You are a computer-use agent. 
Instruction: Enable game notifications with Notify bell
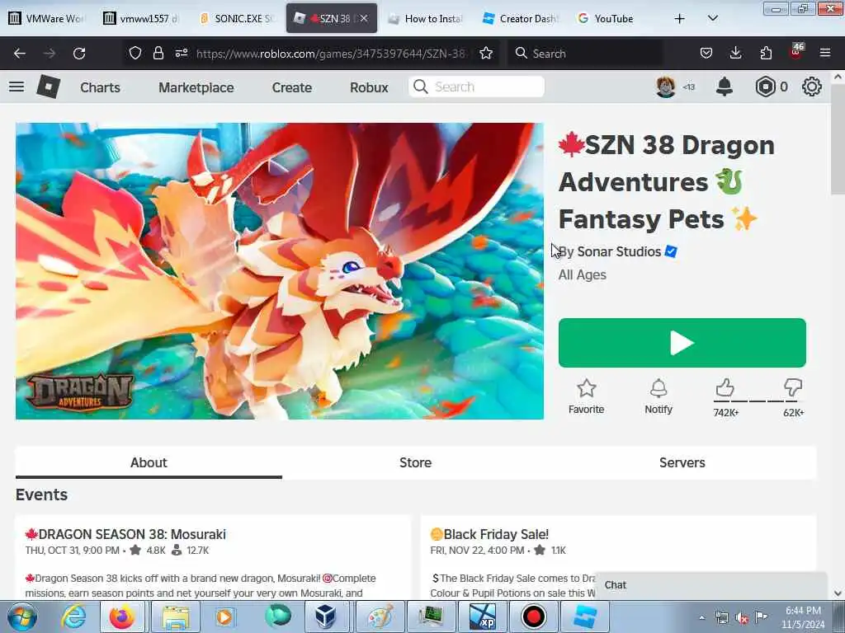659,388
